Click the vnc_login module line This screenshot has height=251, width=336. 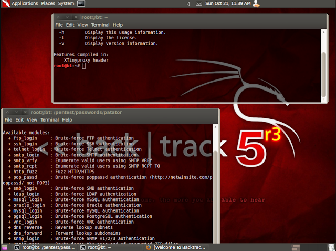click(71, 222)
